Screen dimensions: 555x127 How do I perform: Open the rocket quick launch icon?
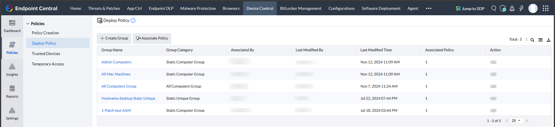tap(512, 8)
